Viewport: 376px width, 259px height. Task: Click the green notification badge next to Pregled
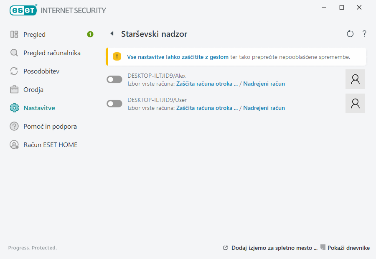pos(90,34)
